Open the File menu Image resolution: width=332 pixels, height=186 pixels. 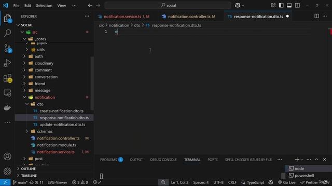(x=16, y=6)
